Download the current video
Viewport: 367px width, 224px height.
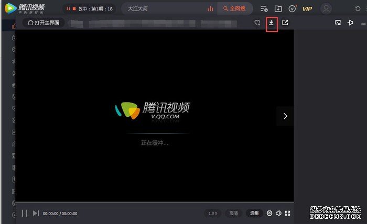point(271,23)
